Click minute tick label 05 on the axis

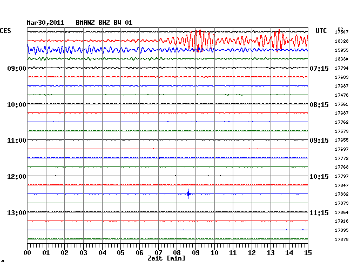click(x=120, y=253)
